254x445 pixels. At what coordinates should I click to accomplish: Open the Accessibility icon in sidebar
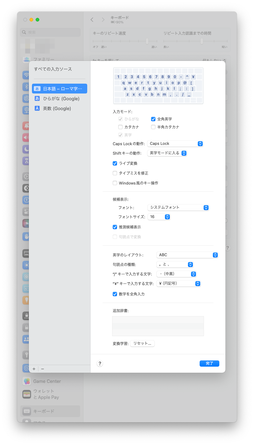coord(26,200)
